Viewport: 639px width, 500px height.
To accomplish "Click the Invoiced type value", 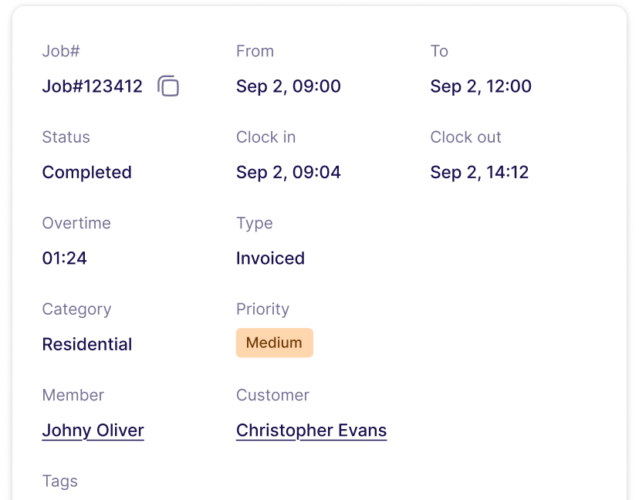I will pos(270,258).
